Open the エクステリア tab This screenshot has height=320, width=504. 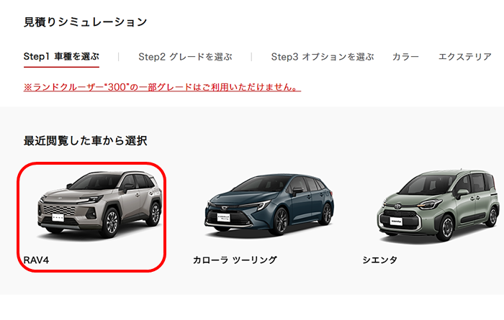pos(465,57)
